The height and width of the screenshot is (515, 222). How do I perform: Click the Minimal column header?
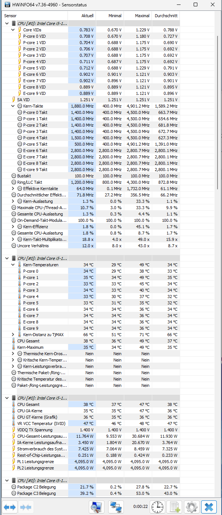click(x=110, y=16)
